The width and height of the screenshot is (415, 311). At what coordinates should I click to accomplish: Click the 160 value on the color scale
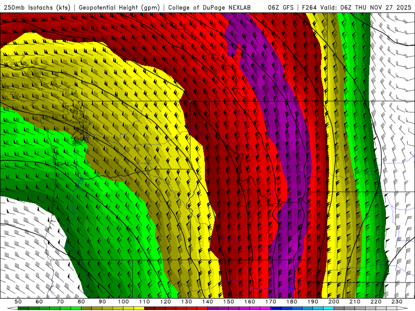pyautogui.click(x=250, y=302)
